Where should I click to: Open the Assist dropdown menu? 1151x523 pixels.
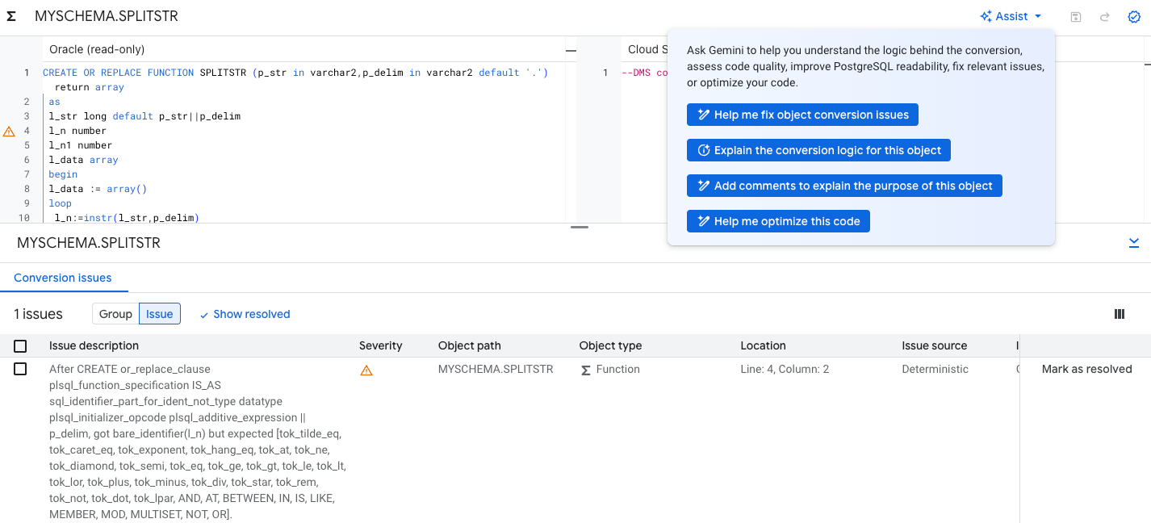pos(1010,15)
